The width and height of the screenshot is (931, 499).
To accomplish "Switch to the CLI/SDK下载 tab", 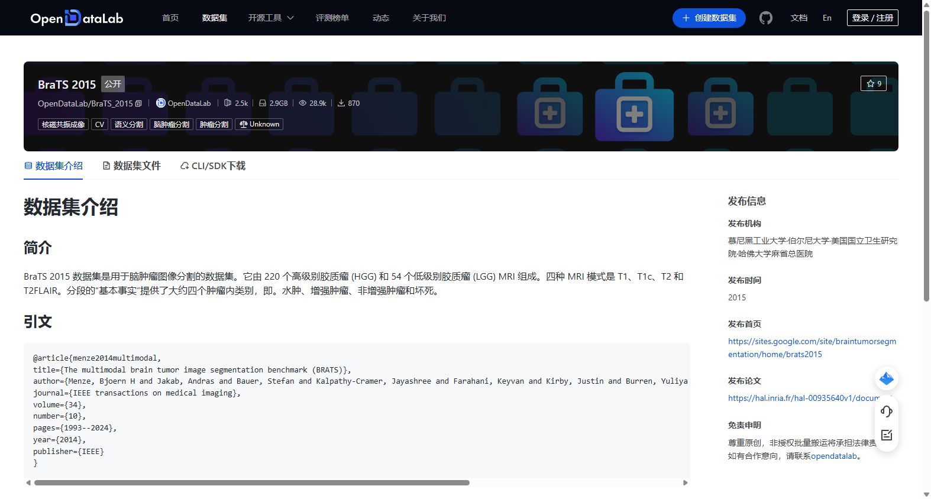I will click(213, 166).
